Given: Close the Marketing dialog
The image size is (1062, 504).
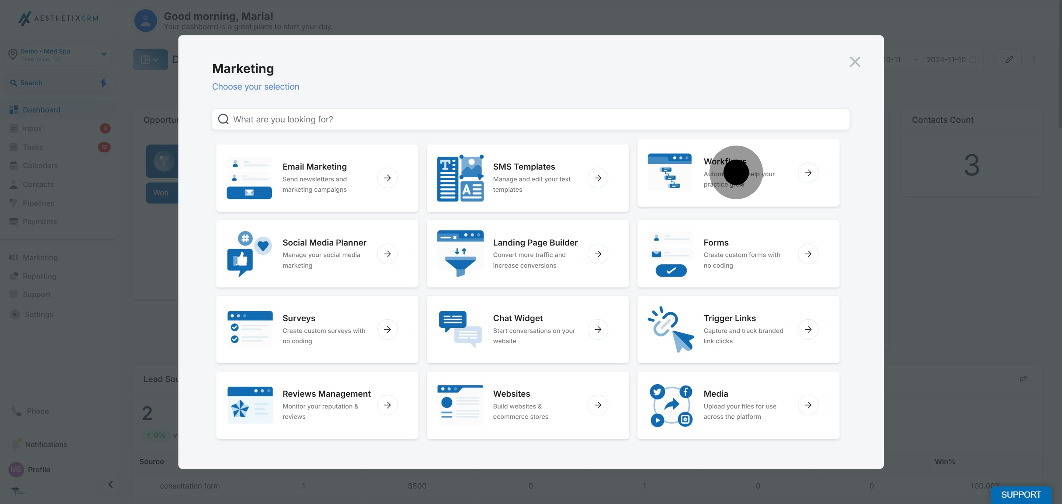Looking at the screenshot, I should (855, 62).
